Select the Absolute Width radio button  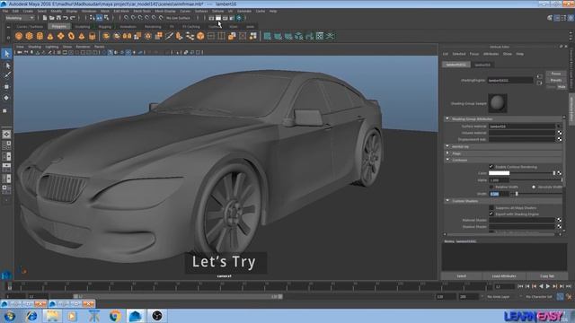pyautogui.click(x=534, y=187)
